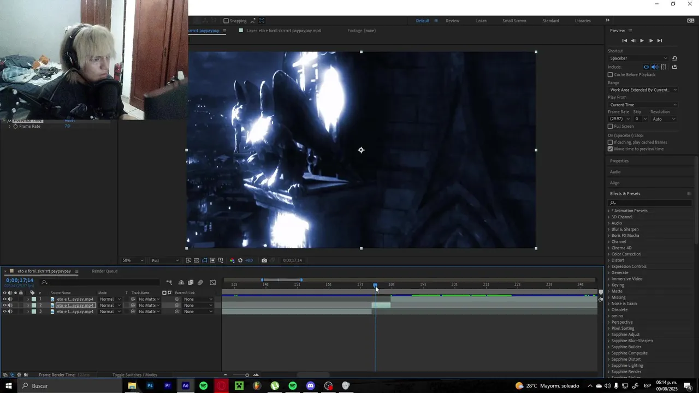Screen dimensions: 699x393
Task: Click the region of interest icon
Action: pos(213,260)
